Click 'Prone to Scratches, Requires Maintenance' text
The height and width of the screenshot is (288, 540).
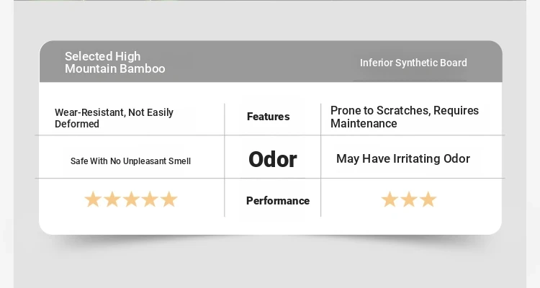click(404, 117)
